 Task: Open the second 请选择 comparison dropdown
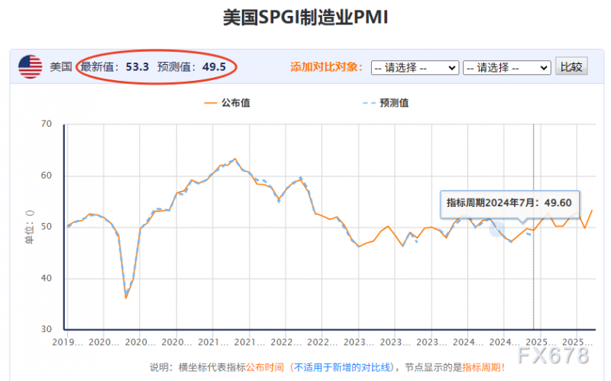[507, 68]
